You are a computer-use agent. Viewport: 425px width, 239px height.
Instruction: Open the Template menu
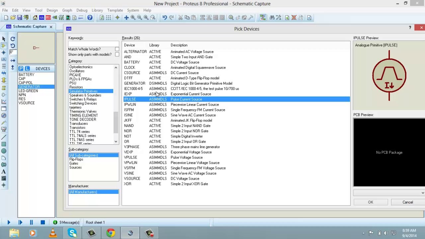(115, 10)
